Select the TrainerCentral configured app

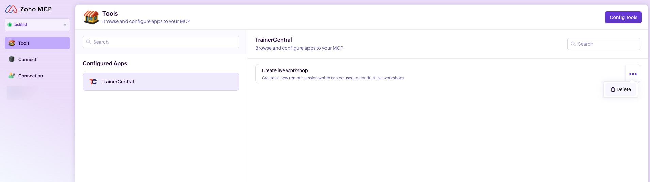click(x=161, y=82)
